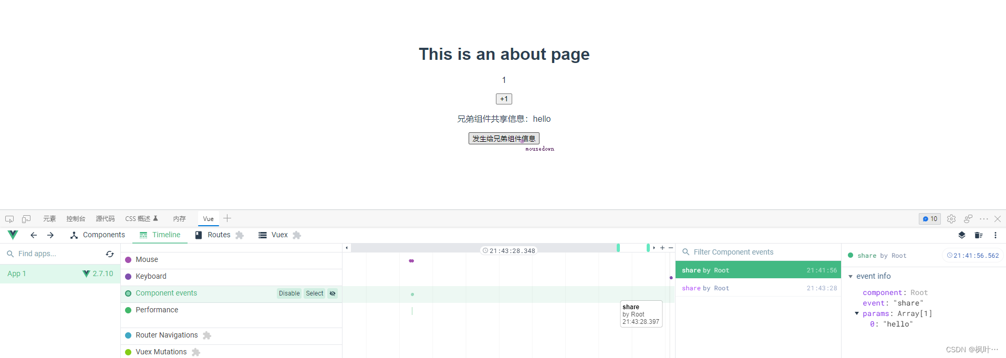Click the plugin icon next to Vuex

297,235
